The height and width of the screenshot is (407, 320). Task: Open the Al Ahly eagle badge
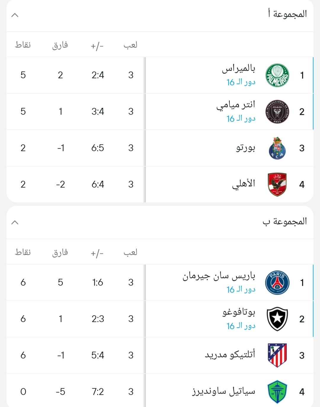277,185
